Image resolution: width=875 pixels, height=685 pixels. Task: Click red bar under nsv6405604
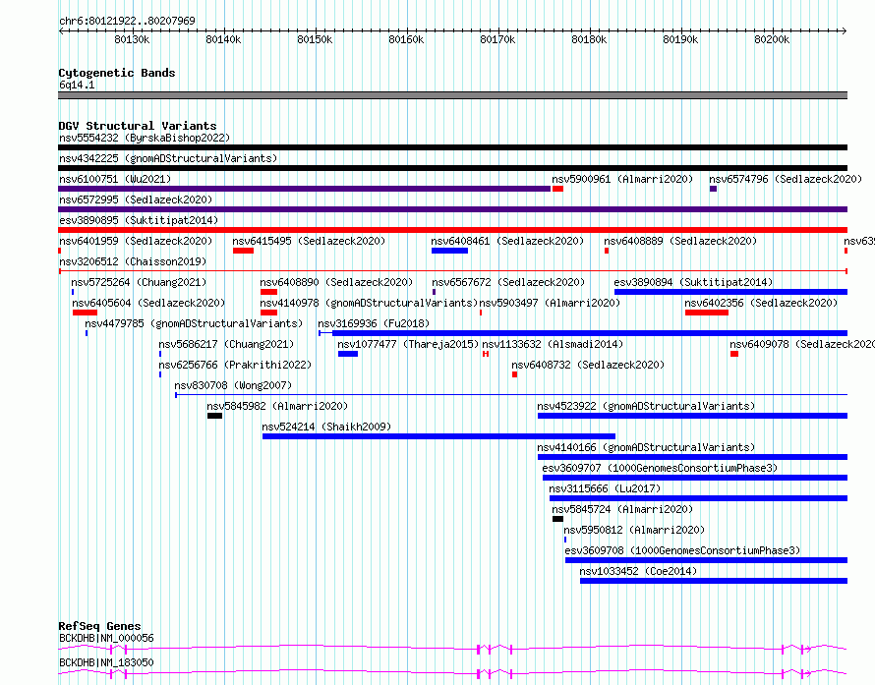(x=85, y=313)
